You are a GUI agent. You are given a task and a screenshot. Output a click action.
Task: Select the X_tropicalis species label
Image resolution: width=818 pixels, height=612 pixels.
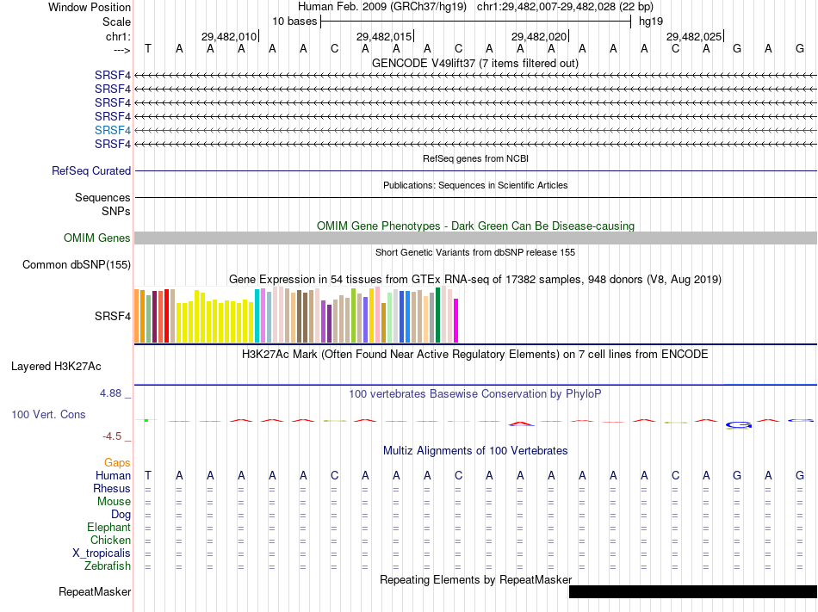[x=102, y=553]
